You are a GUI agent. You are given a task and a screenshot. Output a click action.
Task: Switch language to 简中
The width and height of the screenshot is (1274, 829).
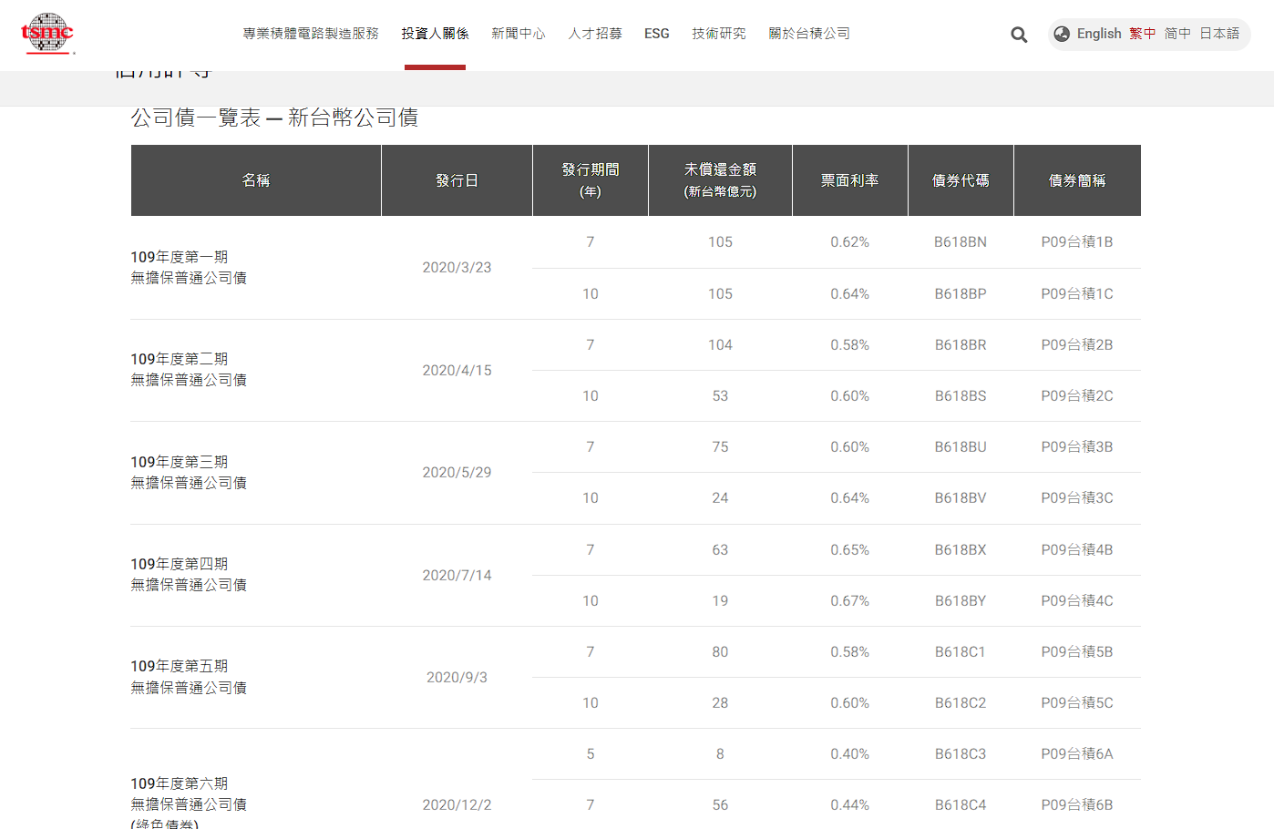[1177, 34]
